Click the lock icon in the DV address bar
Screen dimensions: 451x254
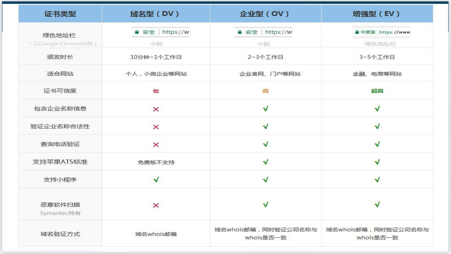pyautogui.click(x=137, y=32)
